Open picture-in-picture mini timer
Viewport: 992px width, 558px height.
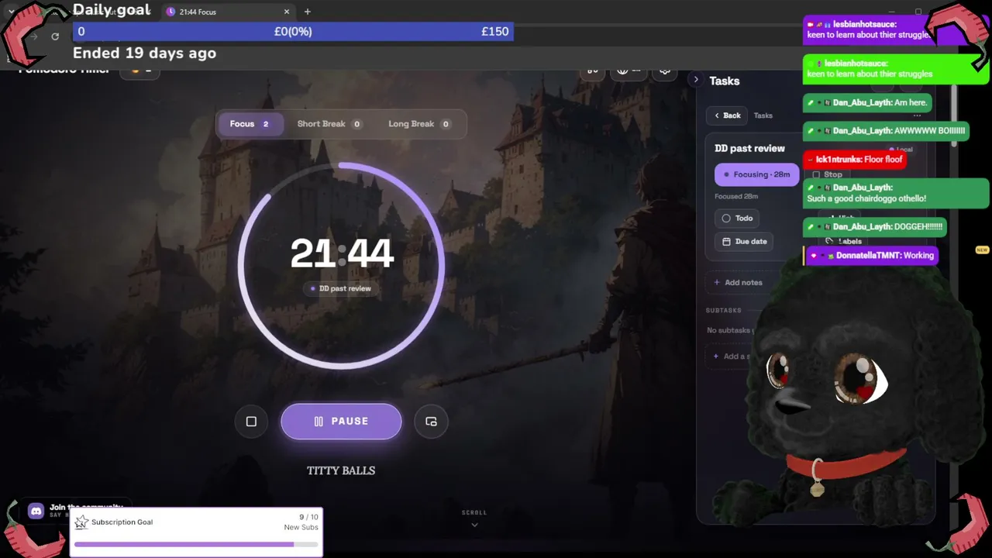[x=431, y=422]
